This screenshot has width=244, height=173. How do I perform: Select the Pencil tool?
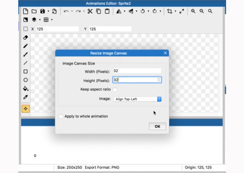26,46
